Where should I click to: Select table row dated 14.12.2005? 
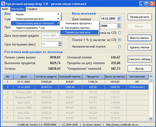click(76, 87)
